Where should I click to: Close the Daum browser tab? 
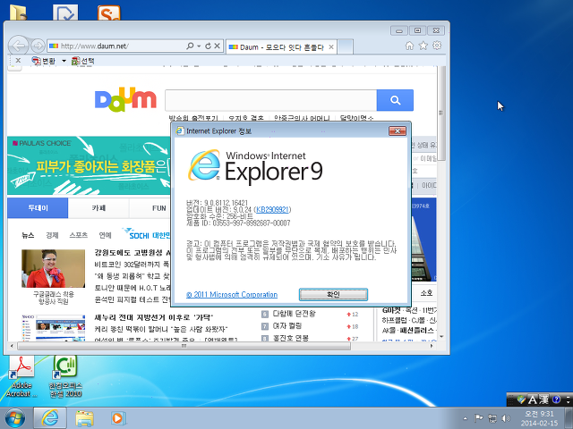coord(331,47)
